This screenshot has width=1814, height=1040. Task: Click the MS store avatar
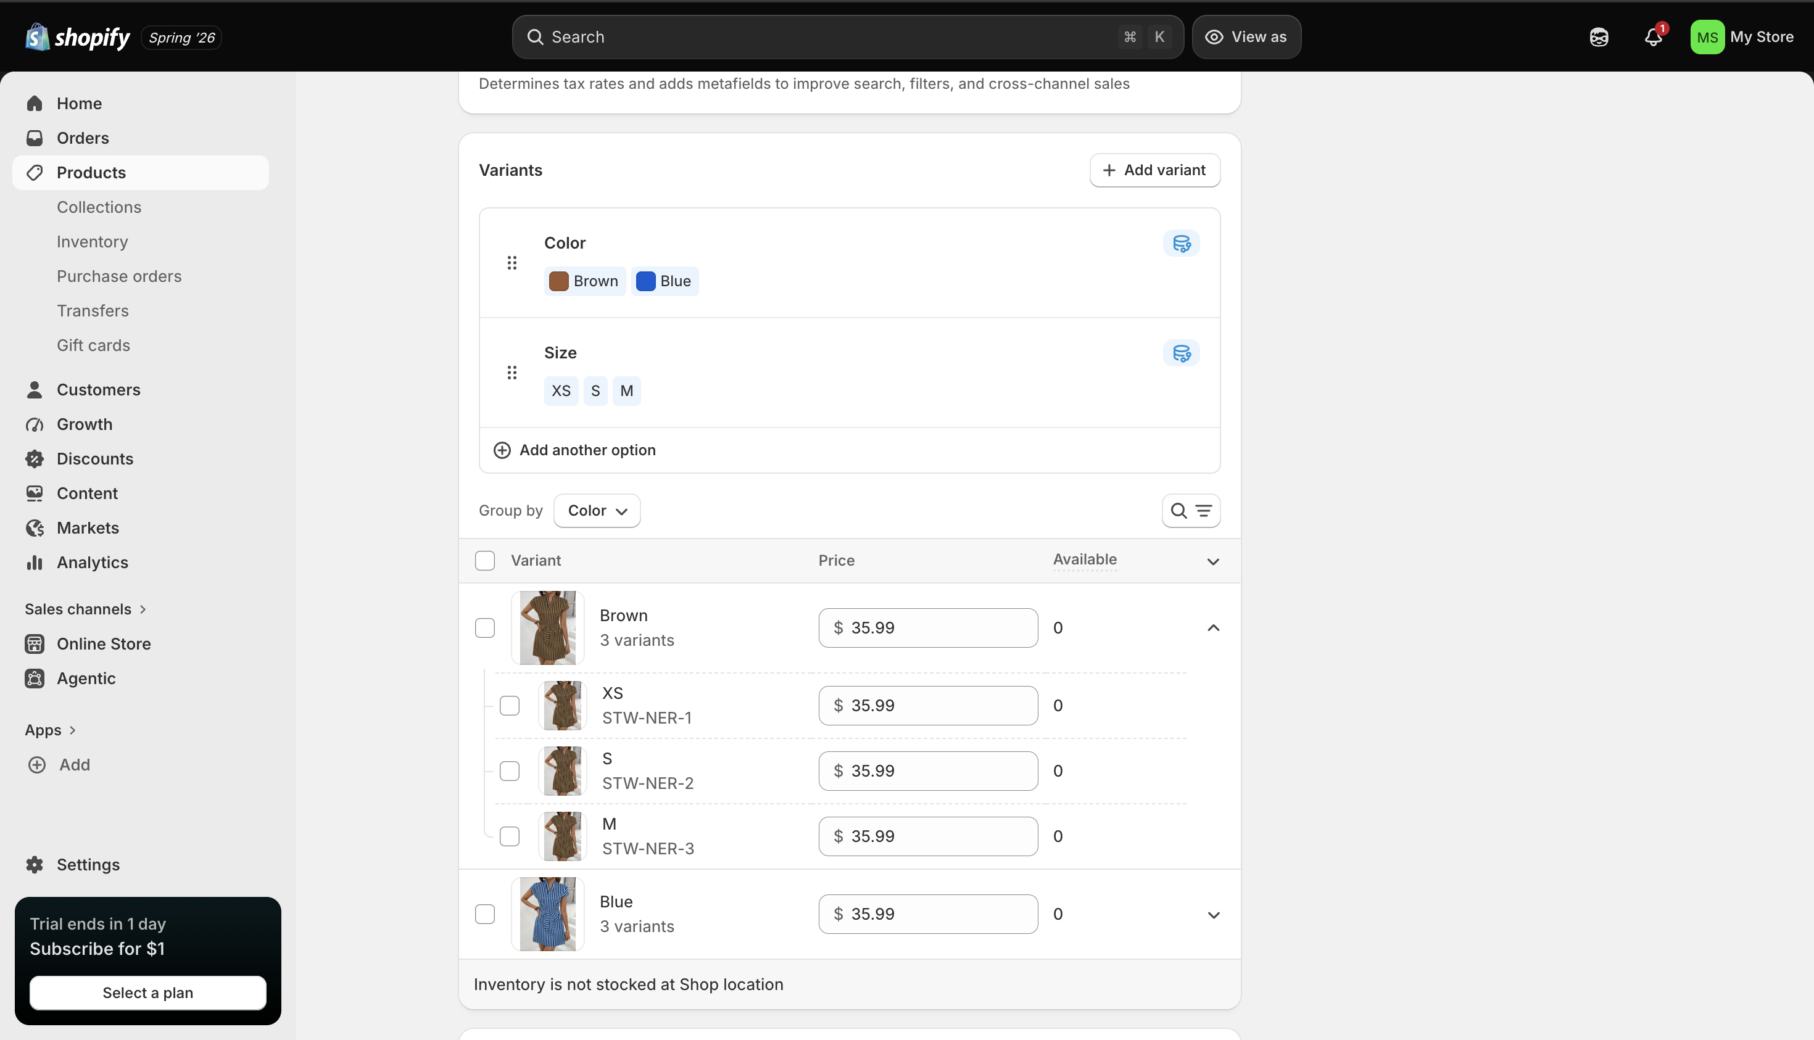(1707, 37)
